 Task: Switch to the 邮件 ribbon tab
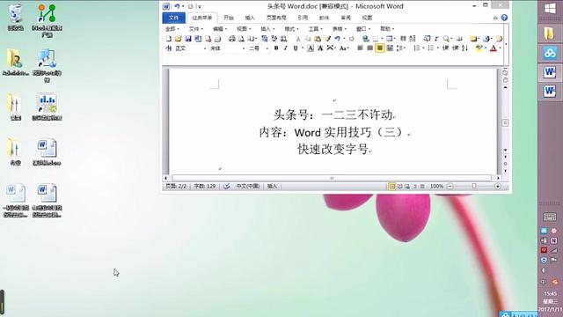coord(324,18)
